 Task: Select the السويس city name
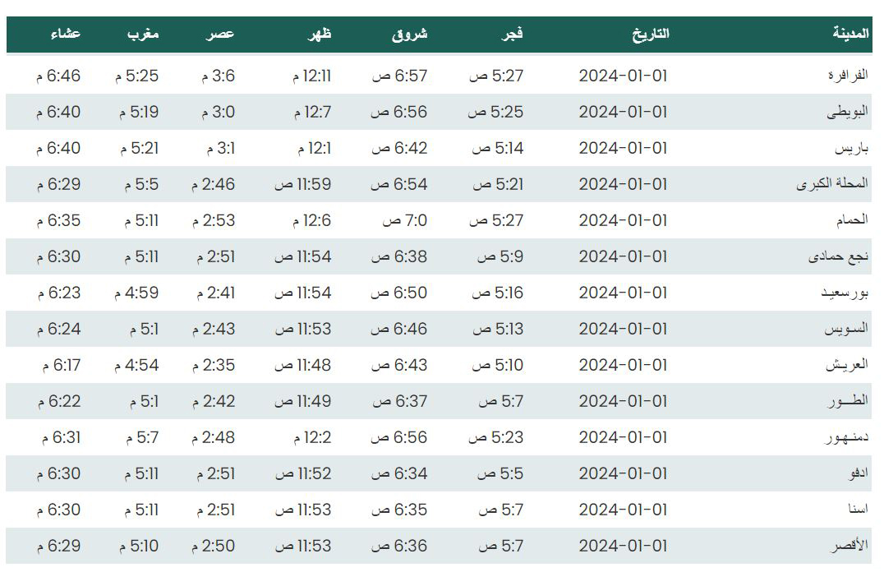point(846,329)
